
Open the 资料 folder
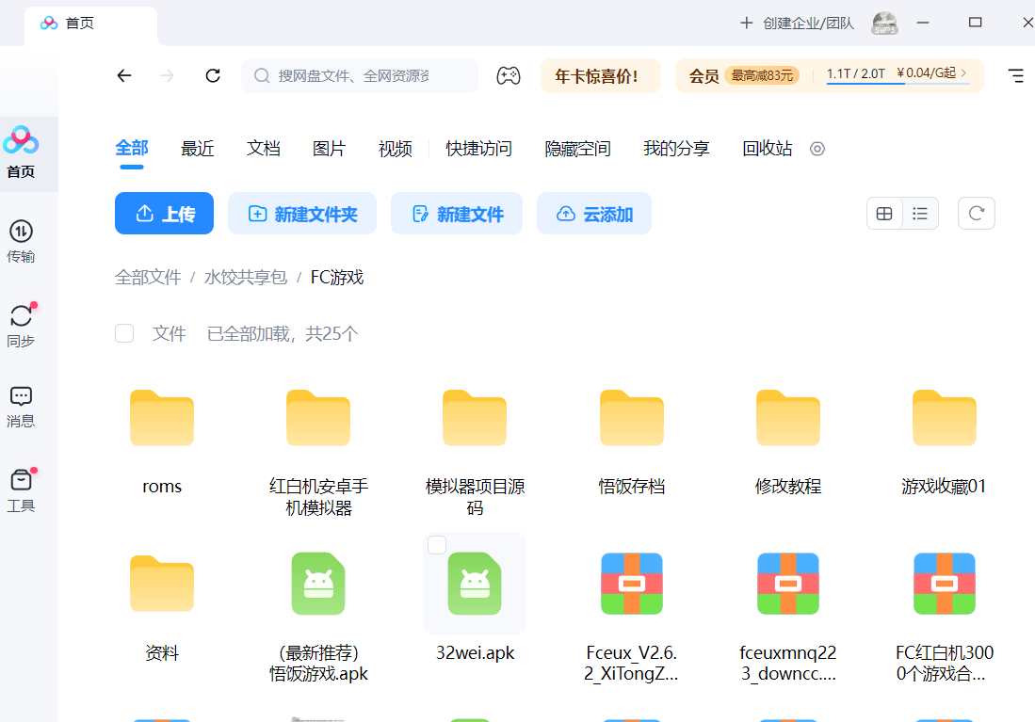pyautogui.click(x=162, y=584)
